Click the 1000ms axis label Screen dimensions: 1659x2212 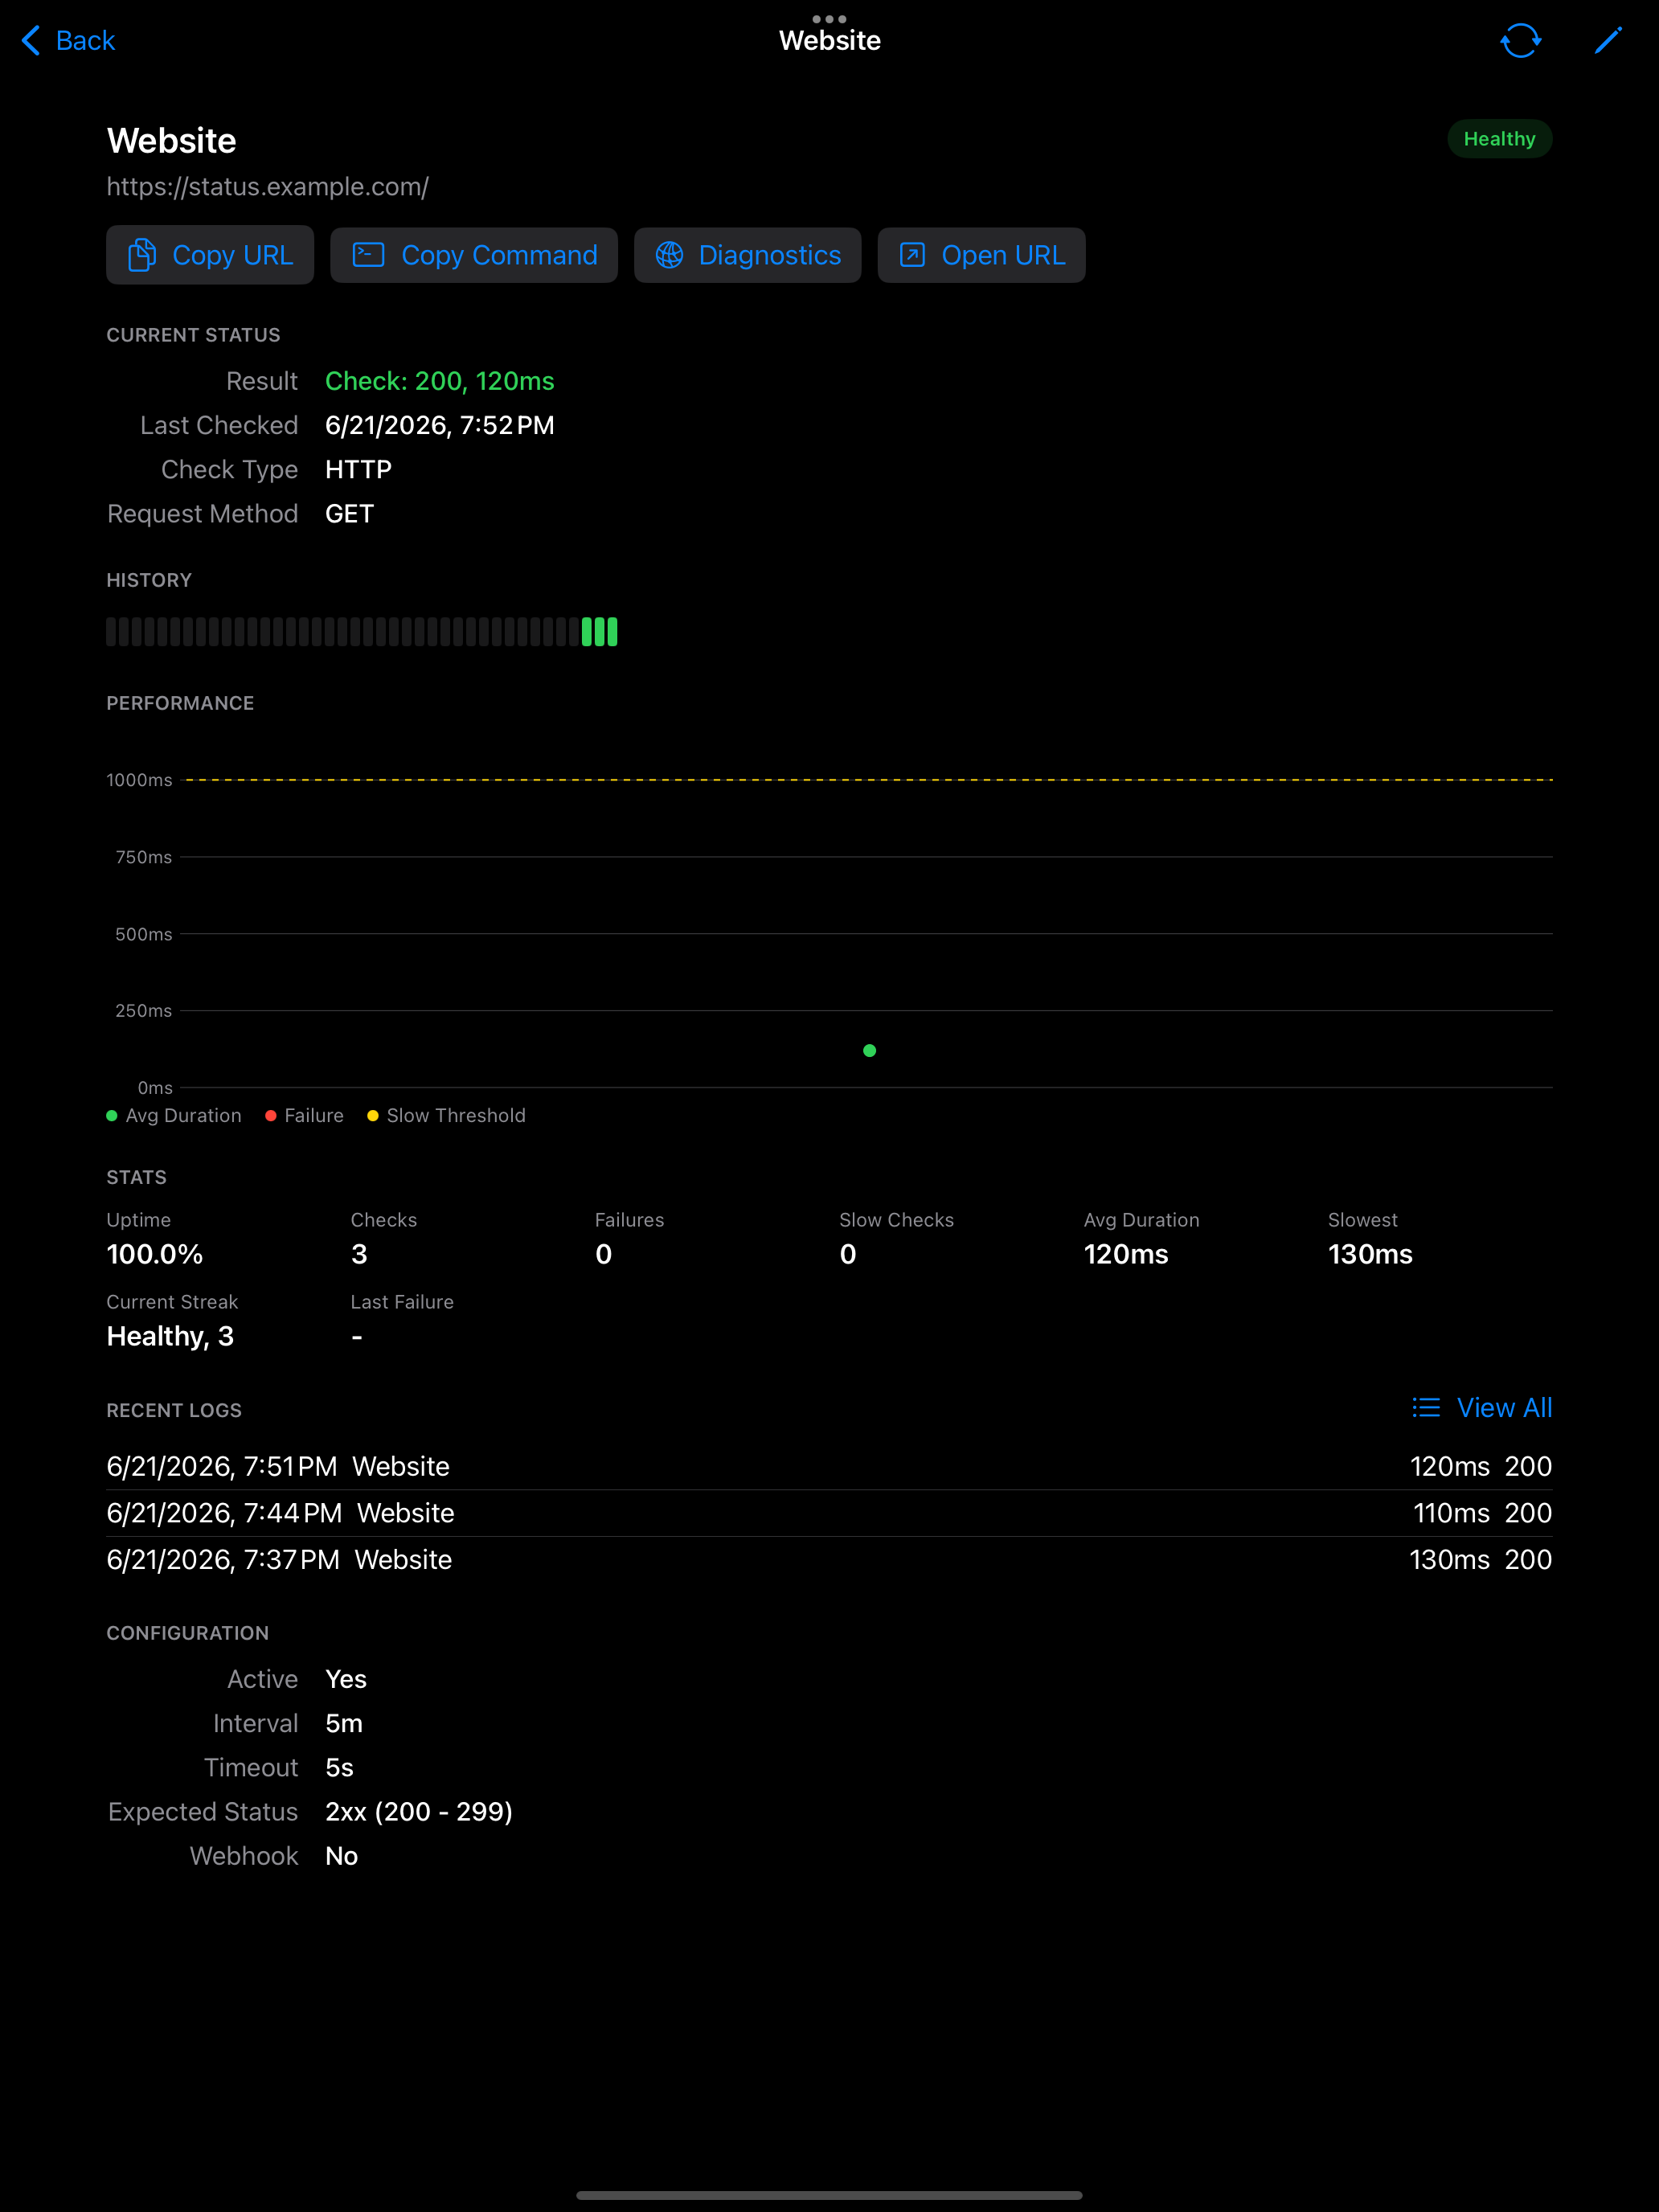(139, 780)
